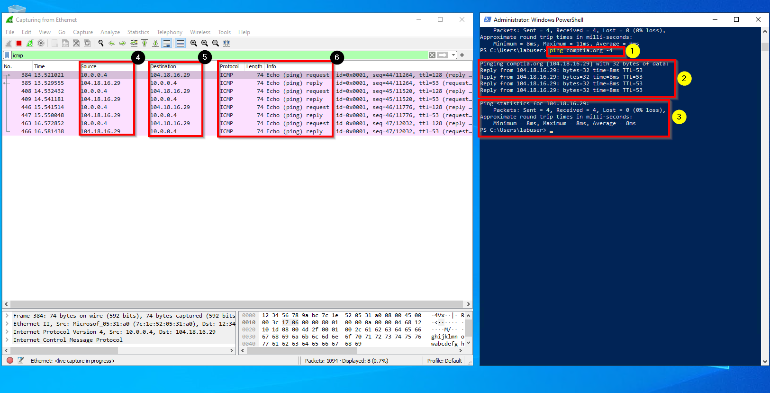Image resolution: width=770 pixels, height=393 pixels.
Task: Open capture file properties notepad icon
Action: click(x=20, y=360)
